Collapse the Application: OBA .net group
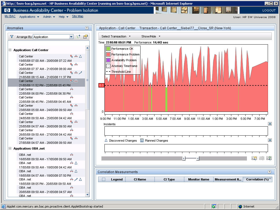The width and height of the screenshot is (280, 210). pyautogui.click(x=10, y=148)
